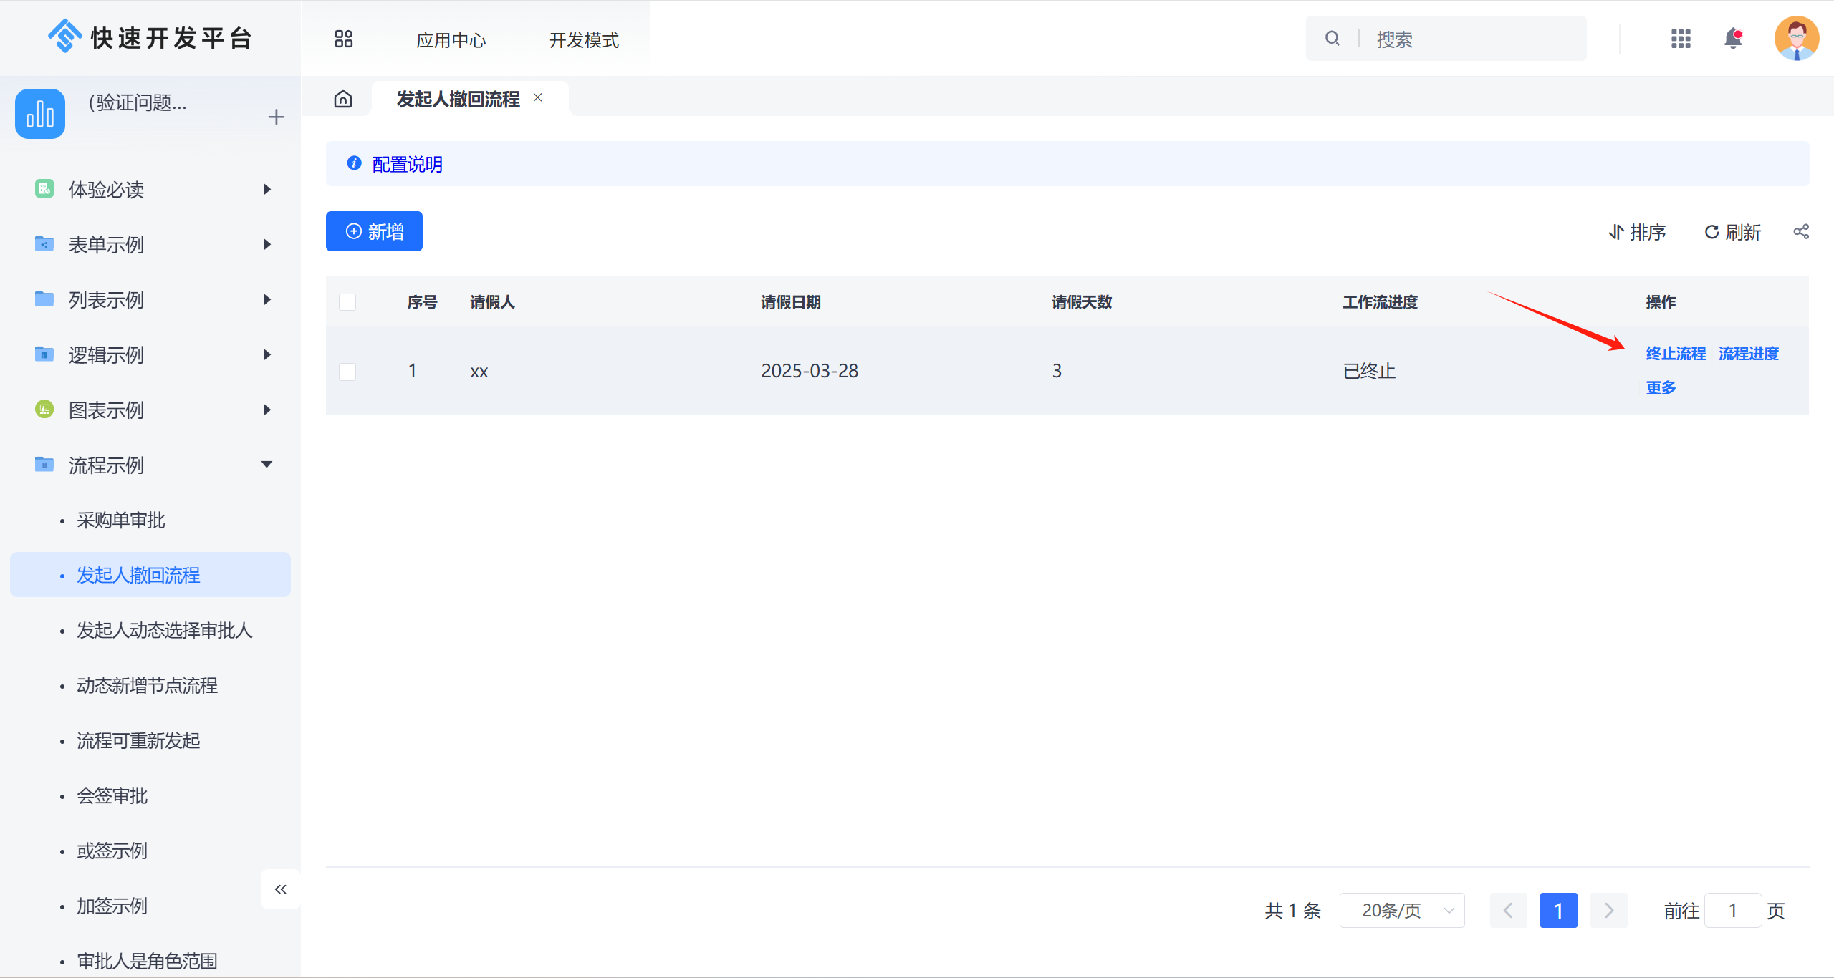This screenshot has width=1834, height=978.
Task: Click the search magnifier icon
Action: coord(1332,38)
